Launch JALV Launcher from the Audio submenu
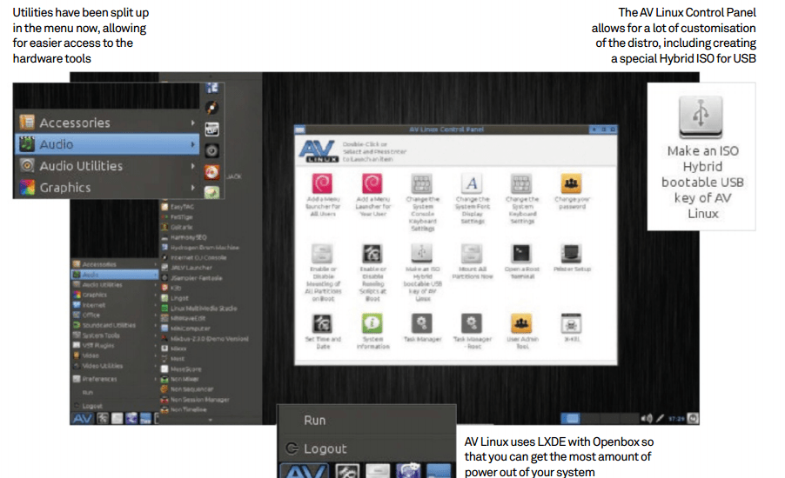Viewport: 785px width, 478px height. 211,268
